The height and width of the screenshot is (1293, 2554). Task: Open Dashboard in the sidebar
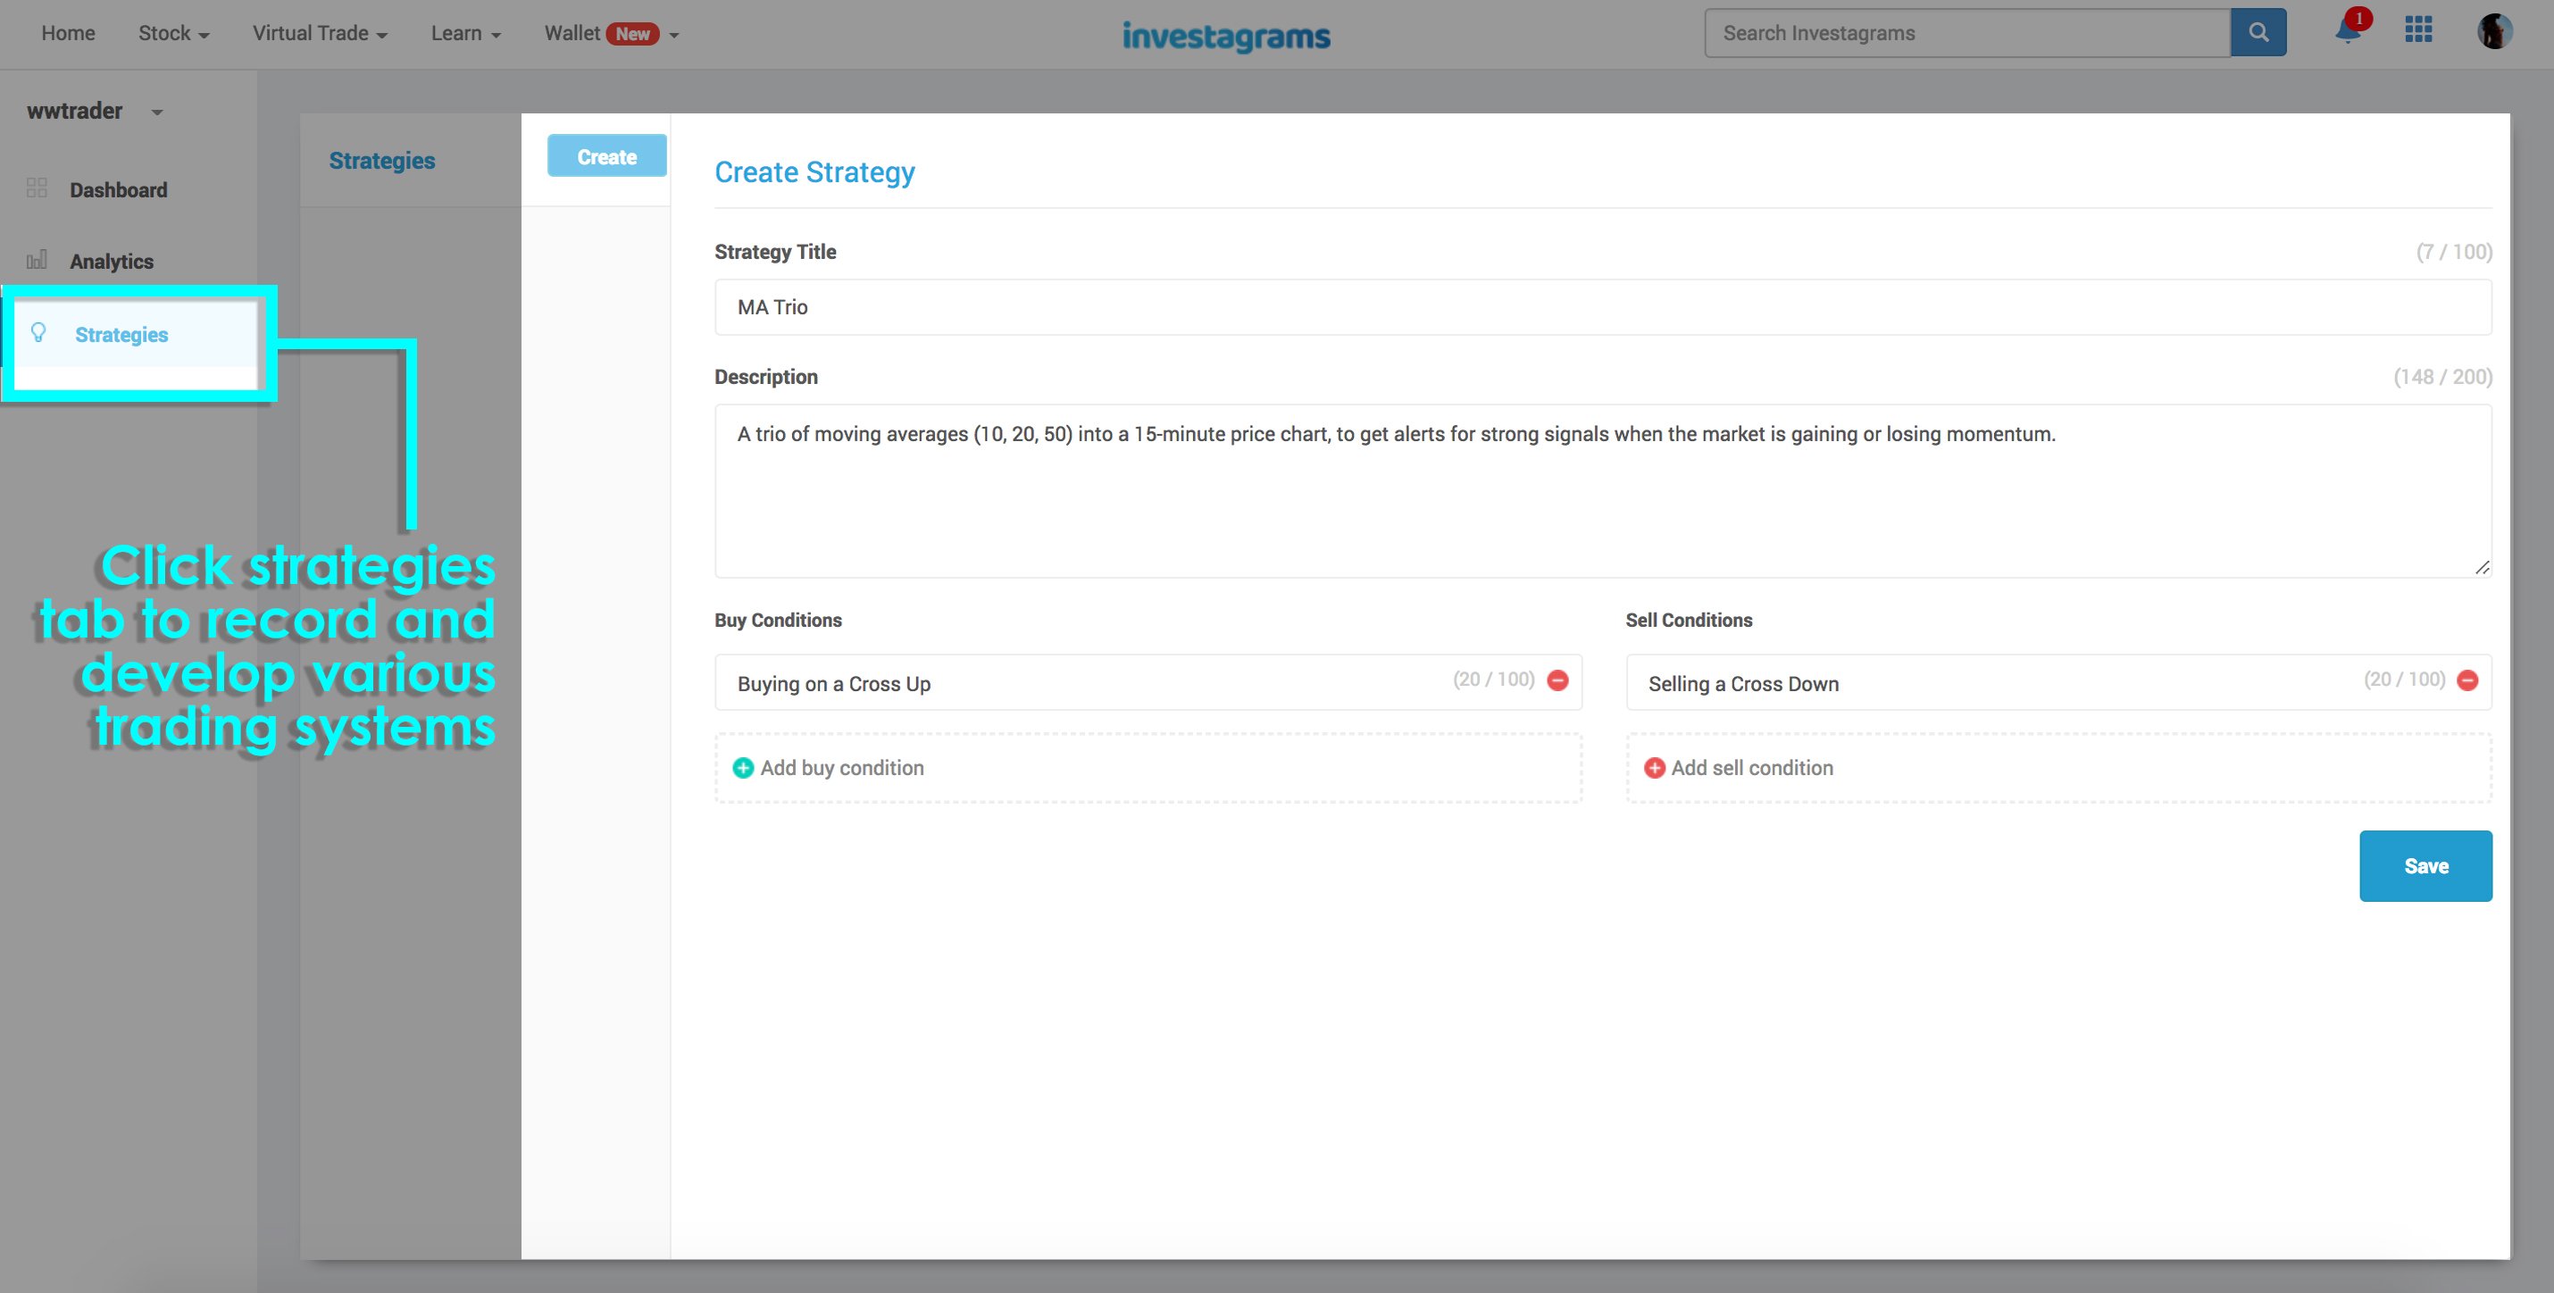point(118,189)
